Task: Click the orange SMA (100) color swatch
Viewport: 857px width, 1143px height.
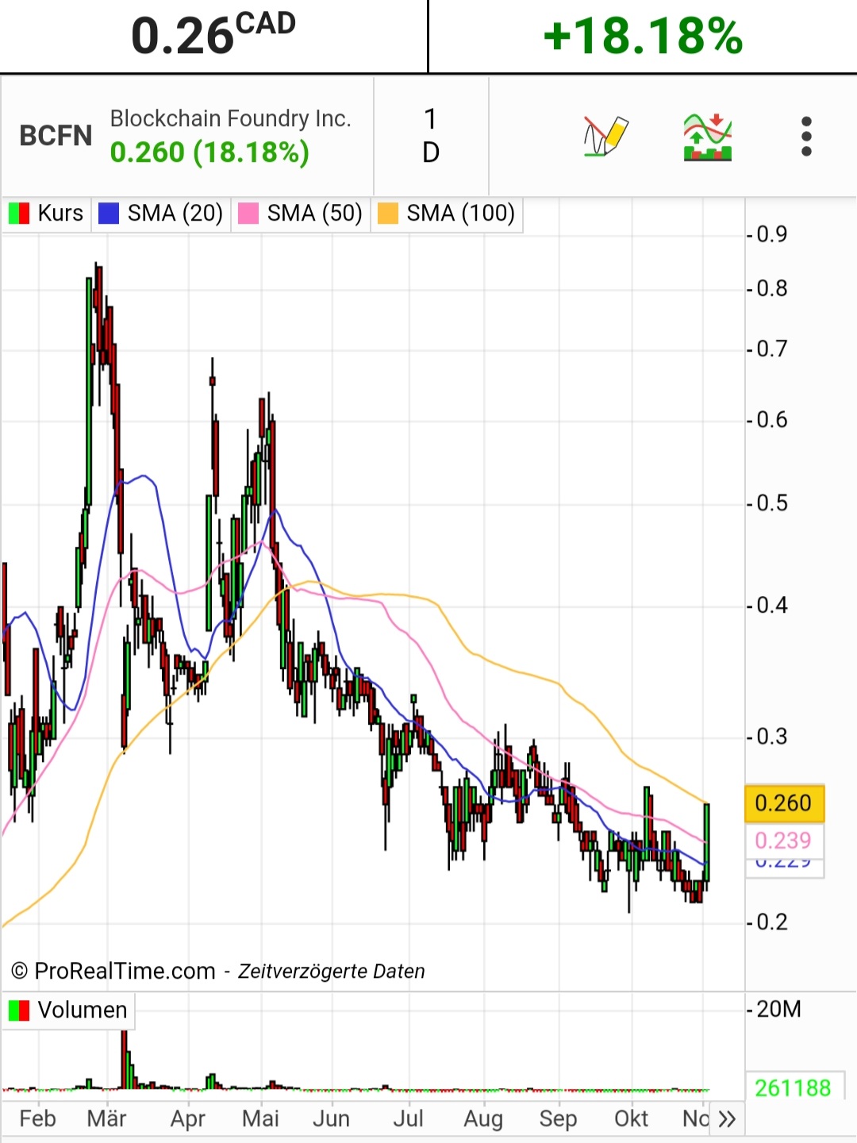Action: coord(388,214)
